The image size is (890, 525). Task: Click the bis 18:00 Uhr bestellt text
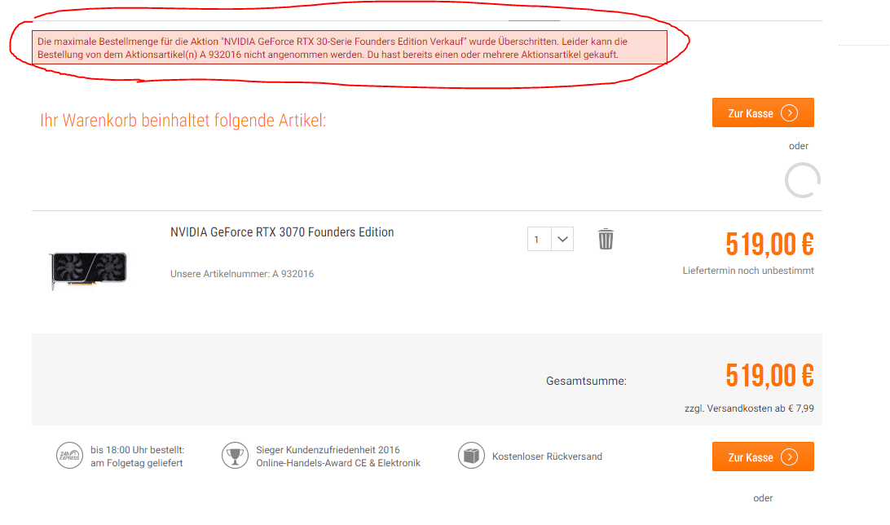pos(138,450)
